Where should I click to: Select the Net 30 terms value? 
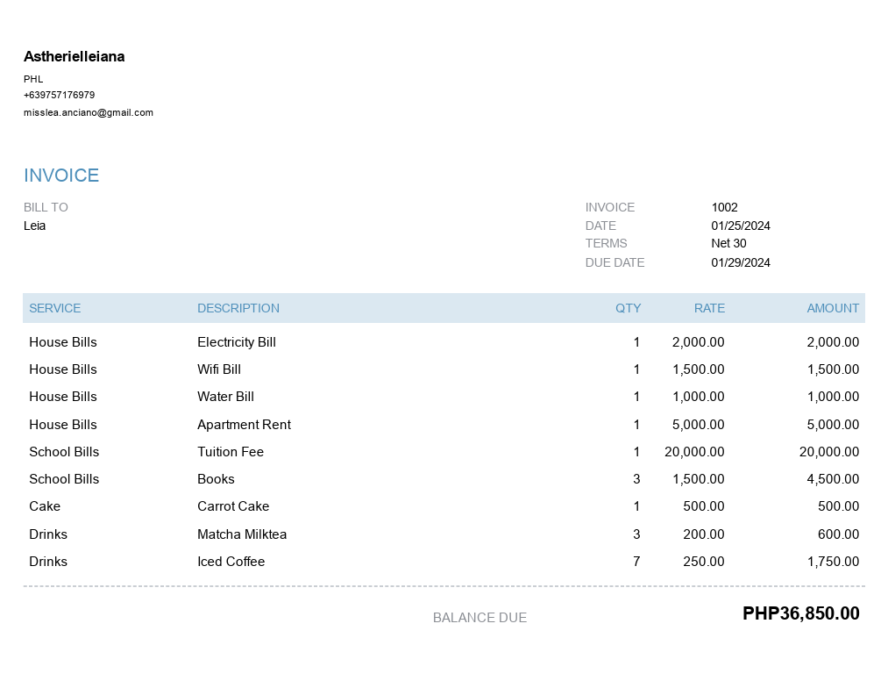click(728, 243)
